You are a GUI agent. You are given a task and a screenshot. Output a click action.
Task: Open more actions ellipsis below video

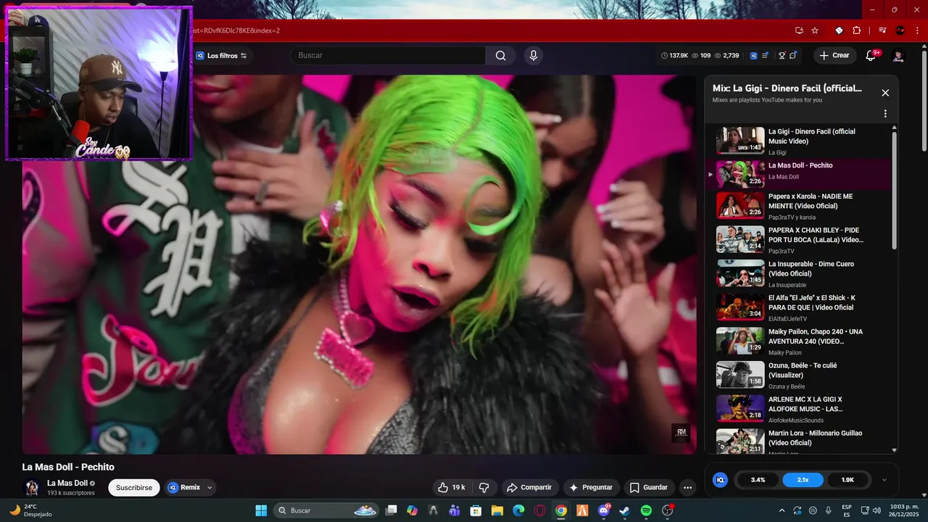687,488
